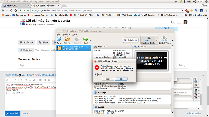Switch to the Facebook browser tab
Image resolution: width=209 pixels, height=117 pixels.
point(16,5)
